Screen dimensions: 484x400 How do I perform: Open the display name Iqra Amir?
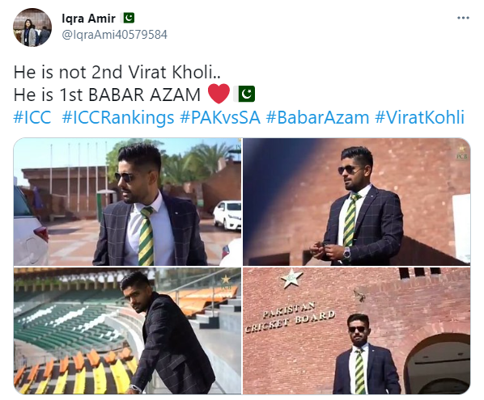coord(88,19)
